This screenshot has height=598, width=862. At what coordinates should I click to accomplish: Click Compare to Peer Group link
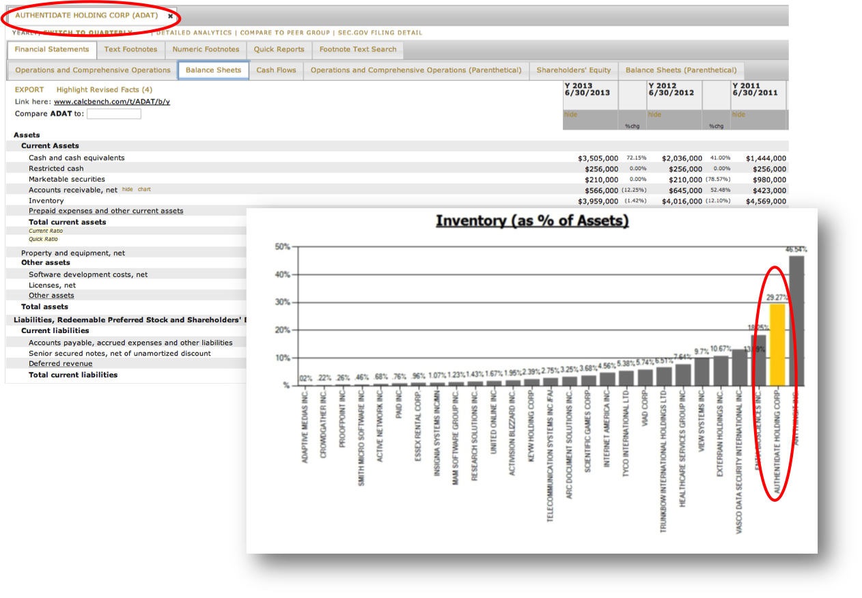[285, 33]
